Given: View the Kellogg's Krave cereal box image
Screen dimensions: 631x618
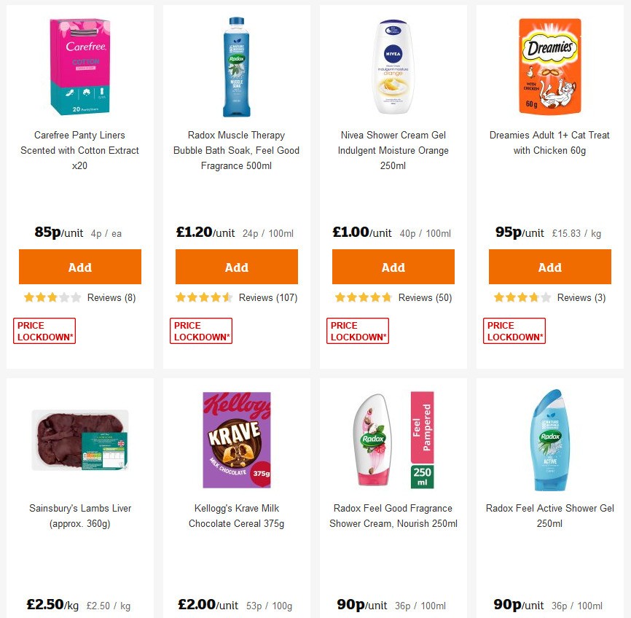Looking at the screenshot, I should click(236, 438).
